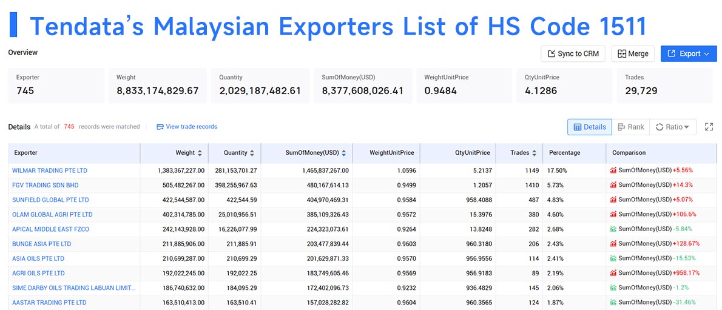Click the Comparison column header

[x=661, y=153]
